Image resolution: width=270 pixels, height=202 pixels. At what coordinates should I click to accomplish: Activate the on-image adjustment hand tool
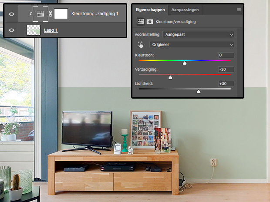coord(141,45)
